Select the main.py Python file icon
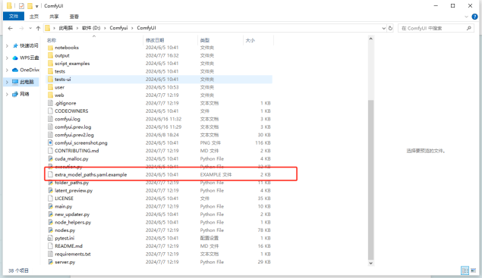The width and height of the screenshot is (482, 278). pyautogui.click(x=50, y=206)
